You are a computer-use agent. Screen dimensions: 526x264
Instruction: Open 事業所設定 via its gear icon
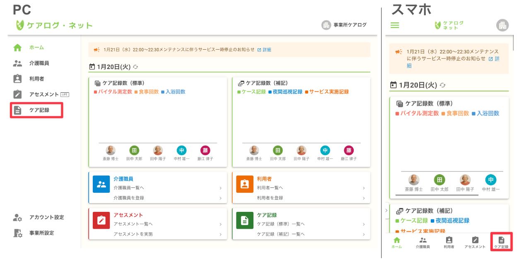[17, 232]
